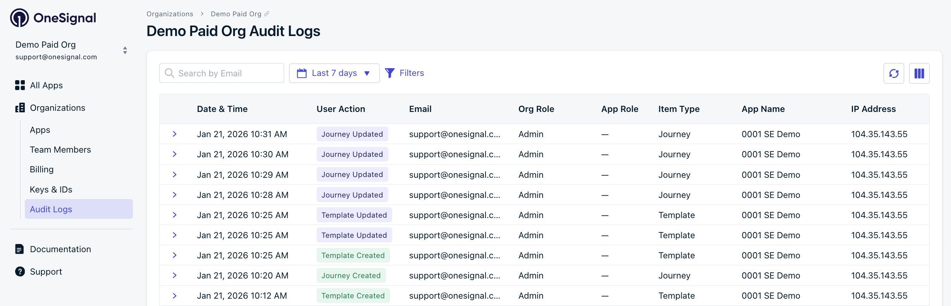Click the Support question mark icon
Screen dimensions: 951x306
(x=20, y=272)
